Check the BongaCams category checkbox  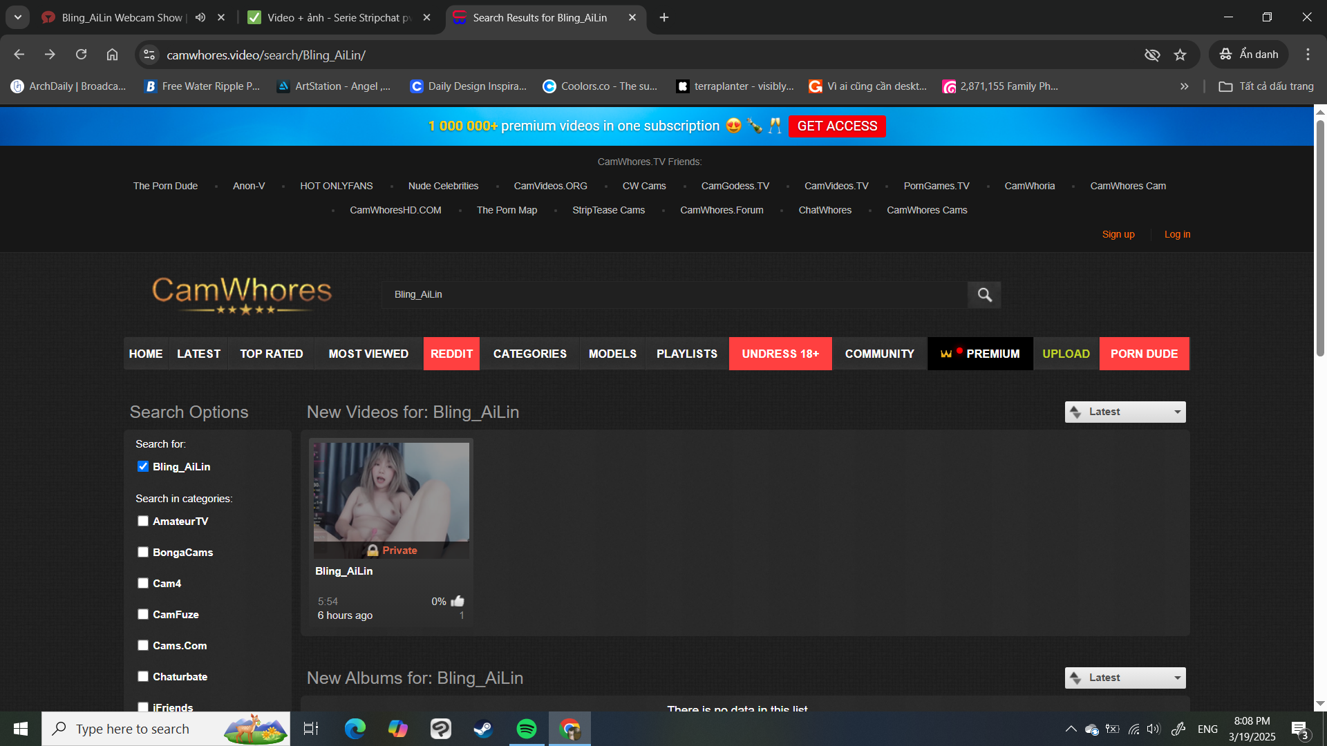[x=143, y=552]
